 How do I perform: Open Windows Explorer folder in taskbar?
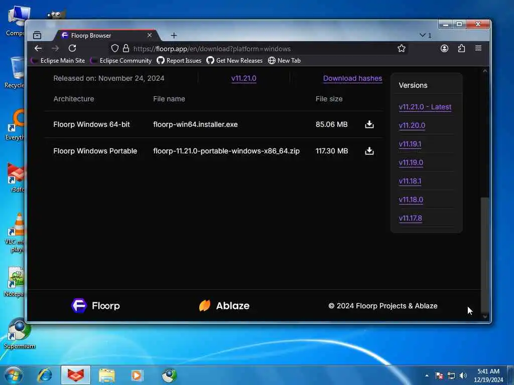pyautogui.click(x=107, y=375)
